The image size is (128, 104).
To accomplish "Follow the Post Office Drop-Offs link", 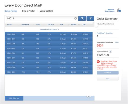I will tap(105, 33).
